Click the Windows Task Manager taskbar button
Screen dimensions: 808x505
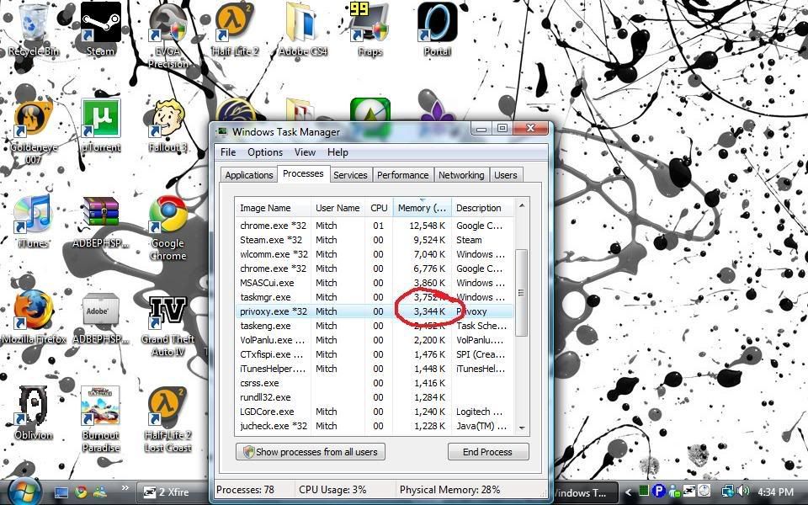tap(585, 492)
